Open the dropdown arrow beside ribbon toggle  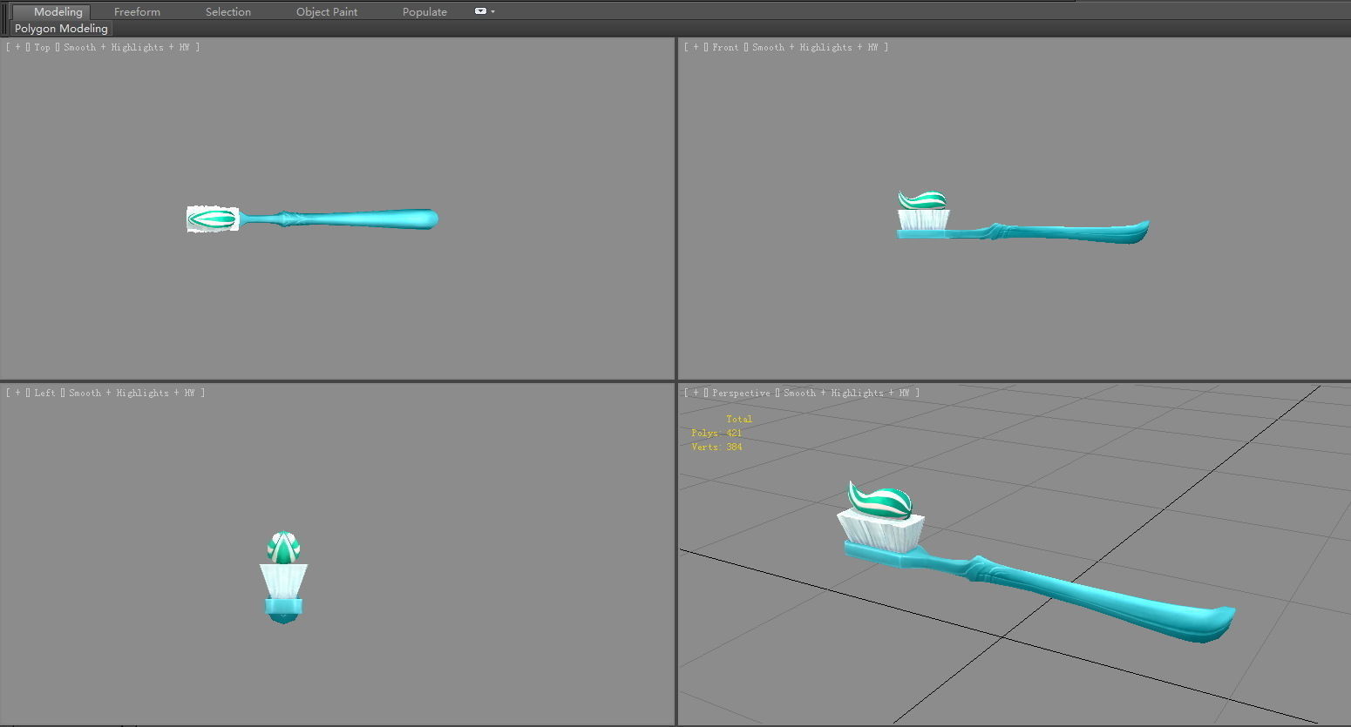point(493,11)
